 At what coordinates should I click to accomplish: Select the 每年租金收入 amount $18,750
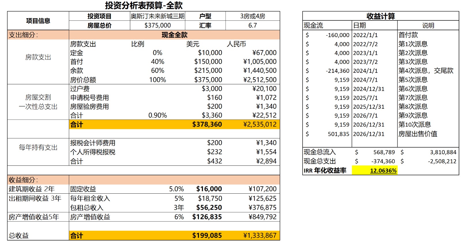(210, 199)
